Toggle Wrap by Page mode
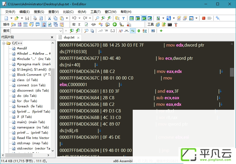Viewport: 236px width, 164px height. point(150,18)
